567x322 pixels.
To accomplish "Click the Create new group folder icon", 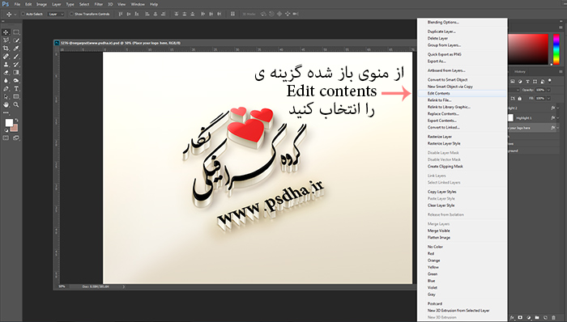I will pyautogui.click(x=537, y=318).
